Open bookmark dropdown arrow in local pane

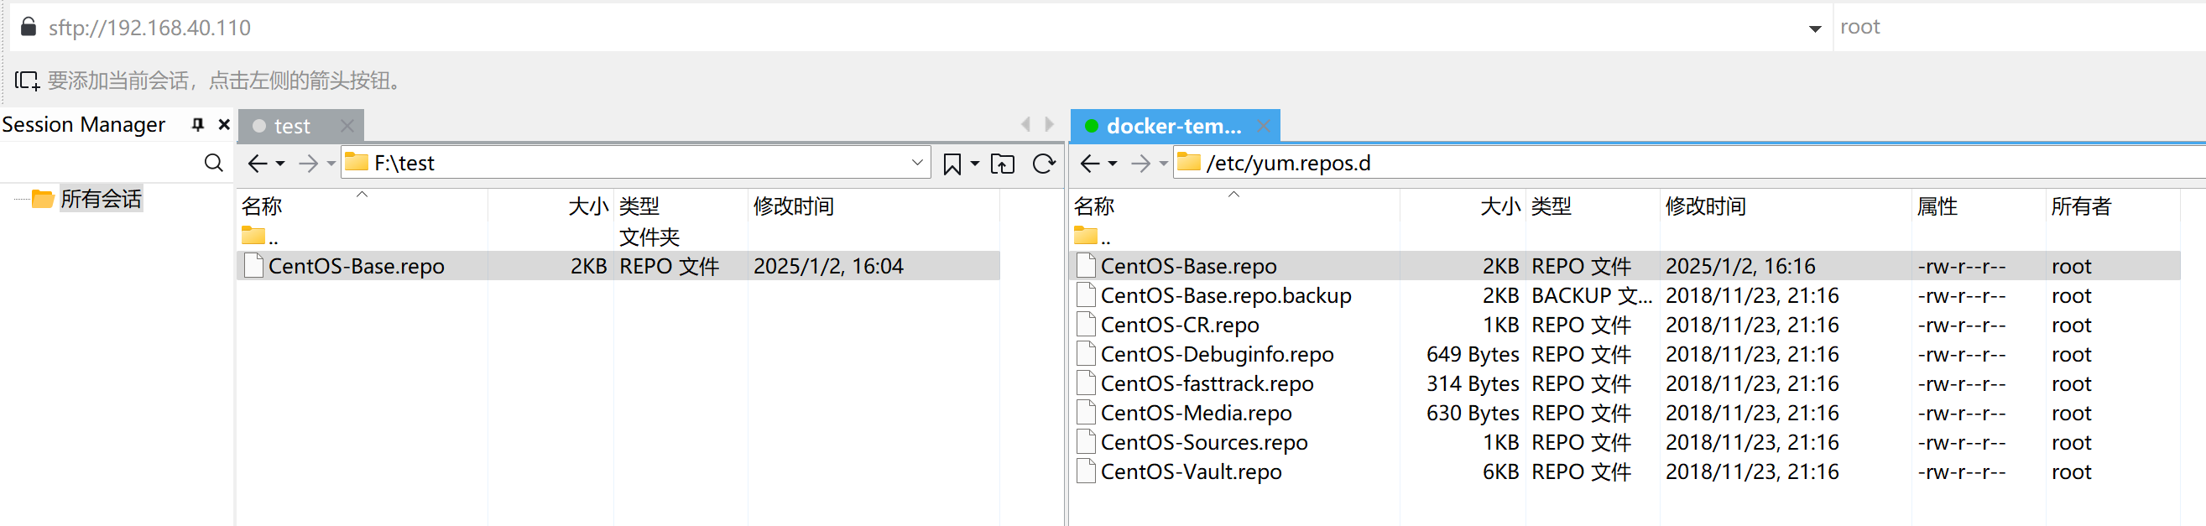974,164
